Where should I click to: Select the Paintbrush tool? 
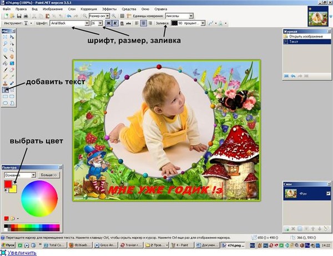(6, 70)
